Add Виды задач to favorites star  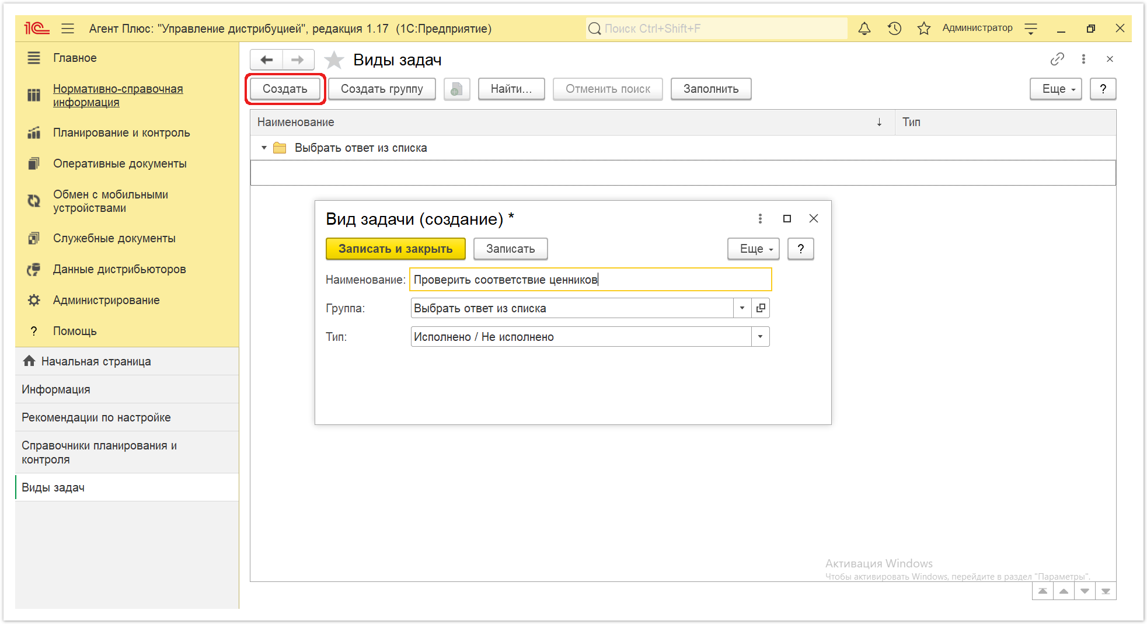click(334, 60)
